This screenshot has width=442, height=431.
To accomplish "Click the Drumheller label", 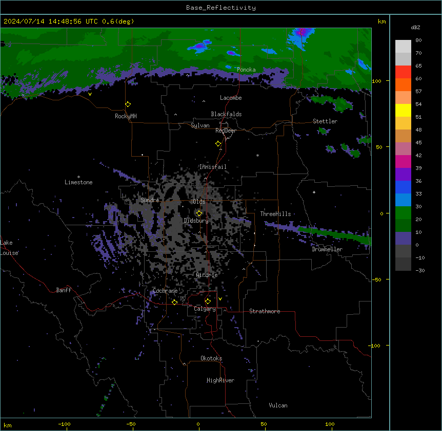I will point(327,249).
